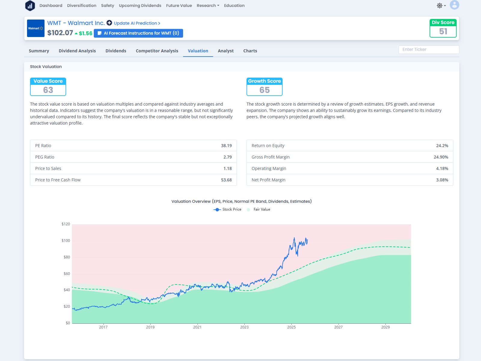This screenshot has height=361, width=481.
Task: Click the Div Score 51 badge
Action: pos(443,28)
